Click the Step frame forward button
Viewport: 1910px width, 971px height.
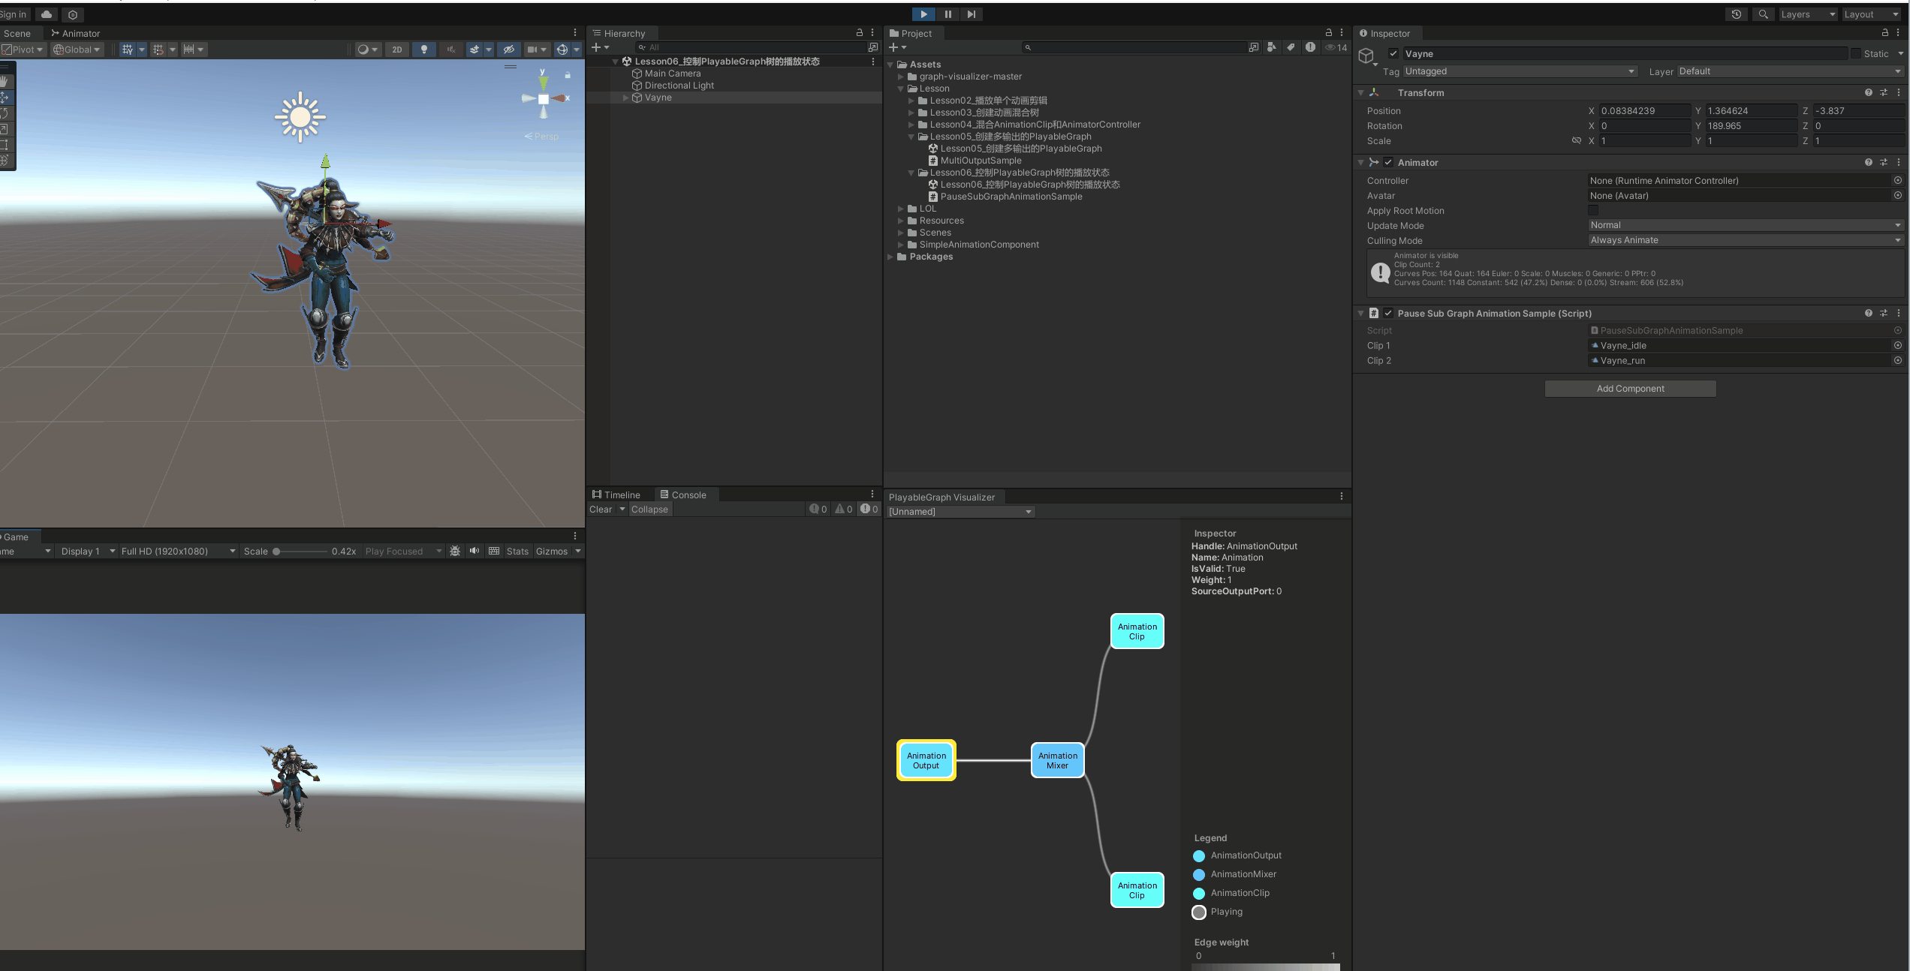[971, 14]
